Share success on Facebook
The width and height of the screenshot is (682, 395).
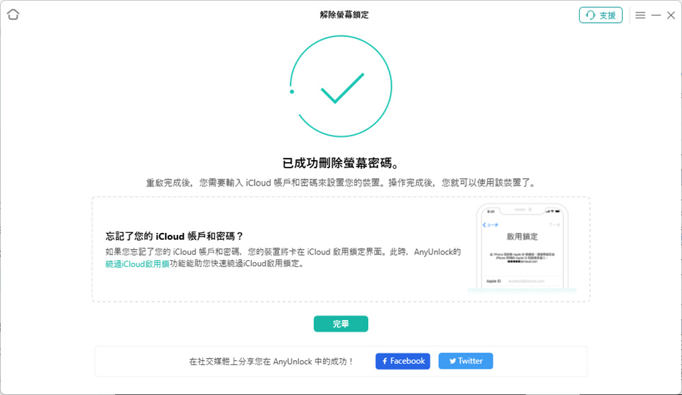click(x=403, y=361)
